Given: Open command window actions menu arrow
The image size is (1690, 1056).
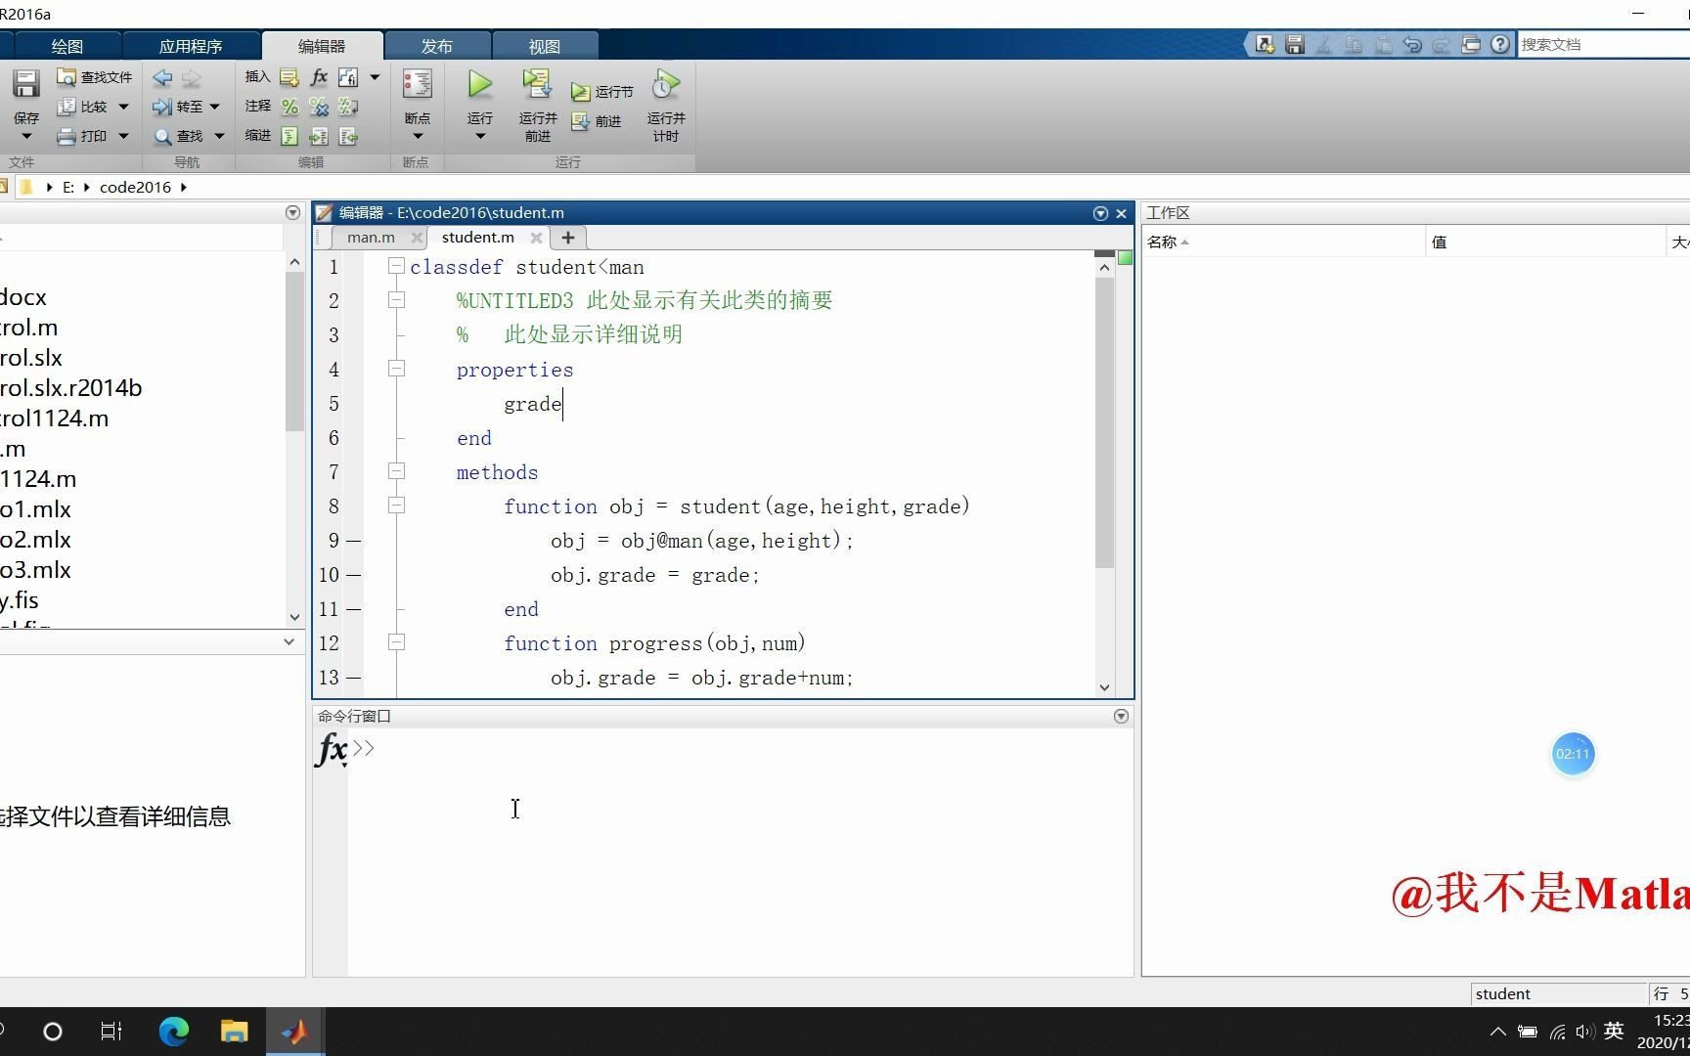Looking at the screenshot, I should [x=1121, y=717].
